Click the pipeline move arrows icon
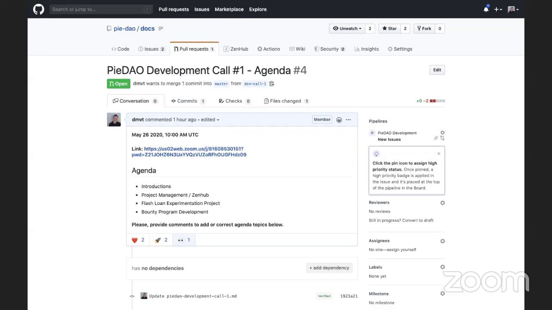Image resolution: width=552 pixels, height=310 pixels. pos(442,138)
